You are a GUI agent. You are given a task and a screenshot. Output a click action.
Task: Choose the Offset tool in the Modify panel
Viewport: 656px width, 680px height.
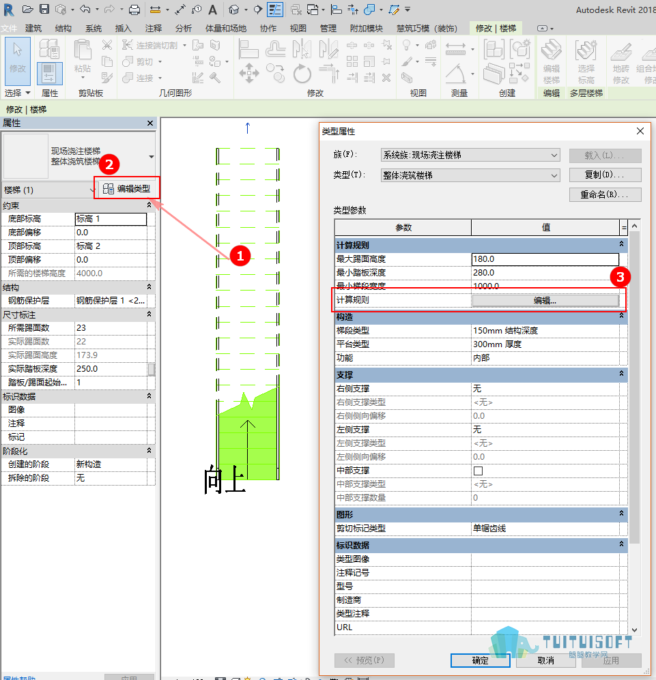pos(276,48)
